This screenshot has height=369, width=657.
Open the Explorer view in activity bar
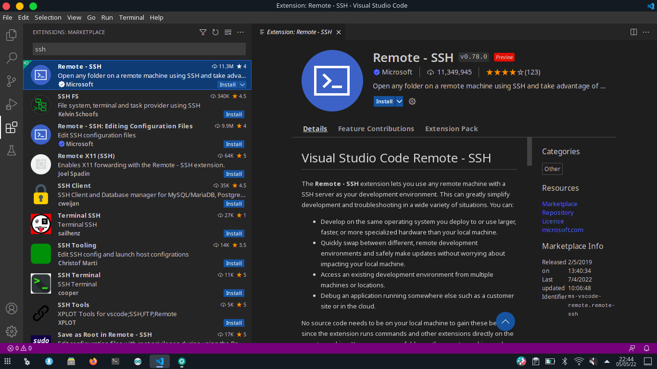[x=12, y=35]
